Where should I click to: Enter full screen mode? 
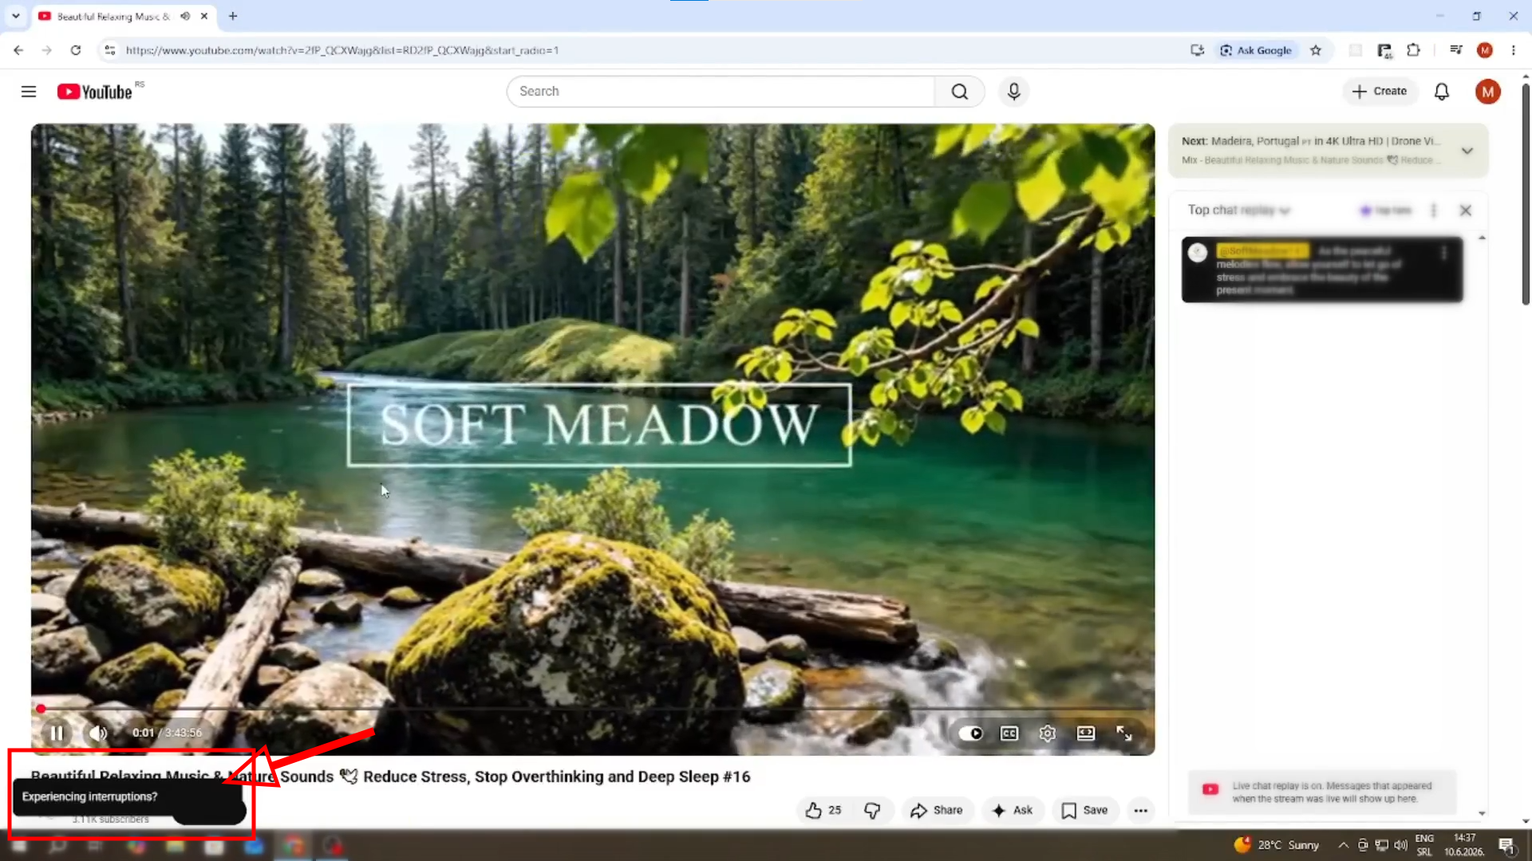(1124, 733)
